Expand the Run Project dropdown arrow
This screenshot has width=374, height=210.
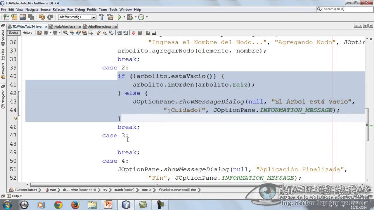pyautogui.click(x=124, y=17)
